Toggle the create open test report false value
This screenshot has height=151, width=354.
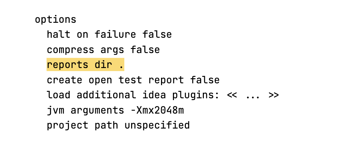click(x=205, y=80)
